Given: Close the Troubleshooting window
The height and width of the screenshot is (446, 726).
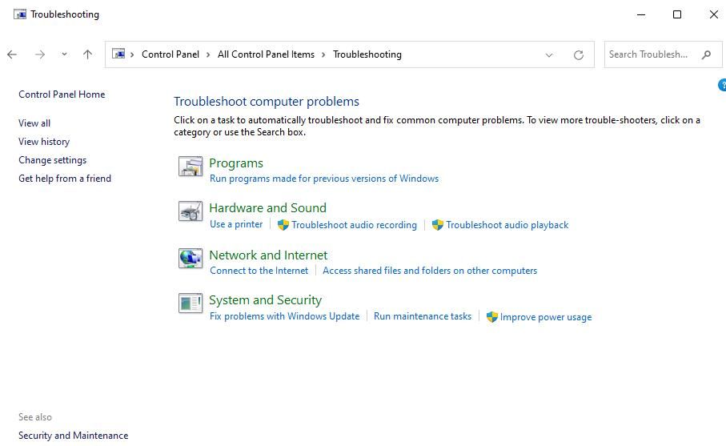Looking at the screenshot, I should (713, 14).
